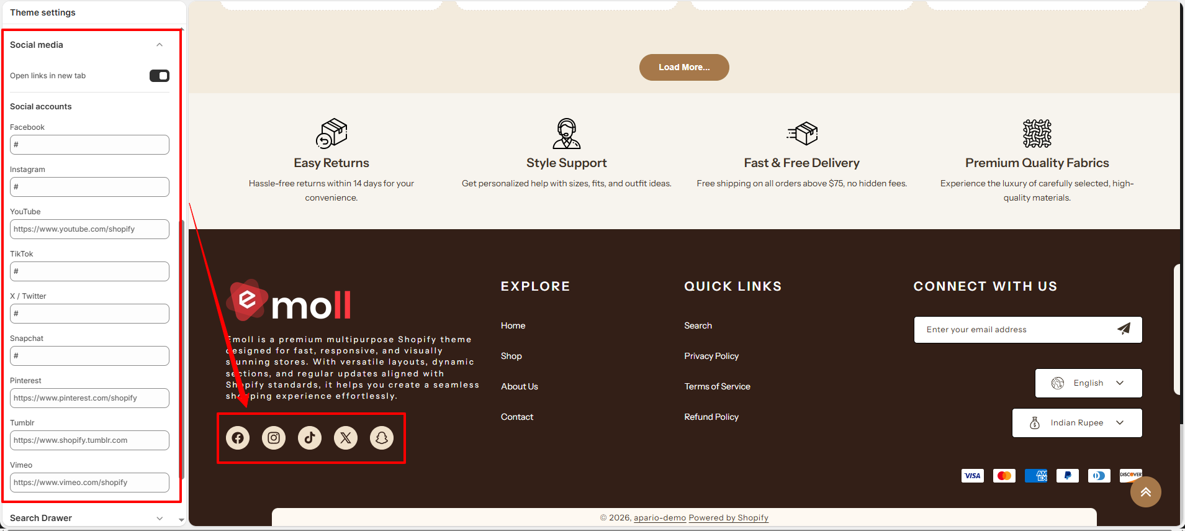Focus the TikTok URL field
Screen dimensions: 1185x531
coord(89,271)
